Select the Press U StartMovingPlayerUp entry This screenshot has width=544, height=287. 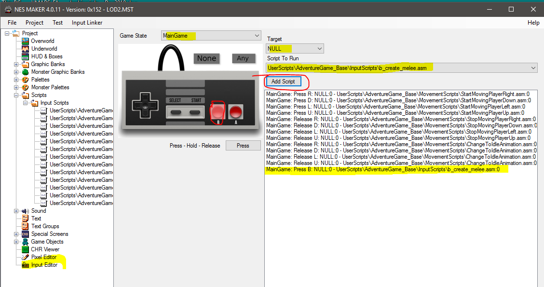point(395,113)
